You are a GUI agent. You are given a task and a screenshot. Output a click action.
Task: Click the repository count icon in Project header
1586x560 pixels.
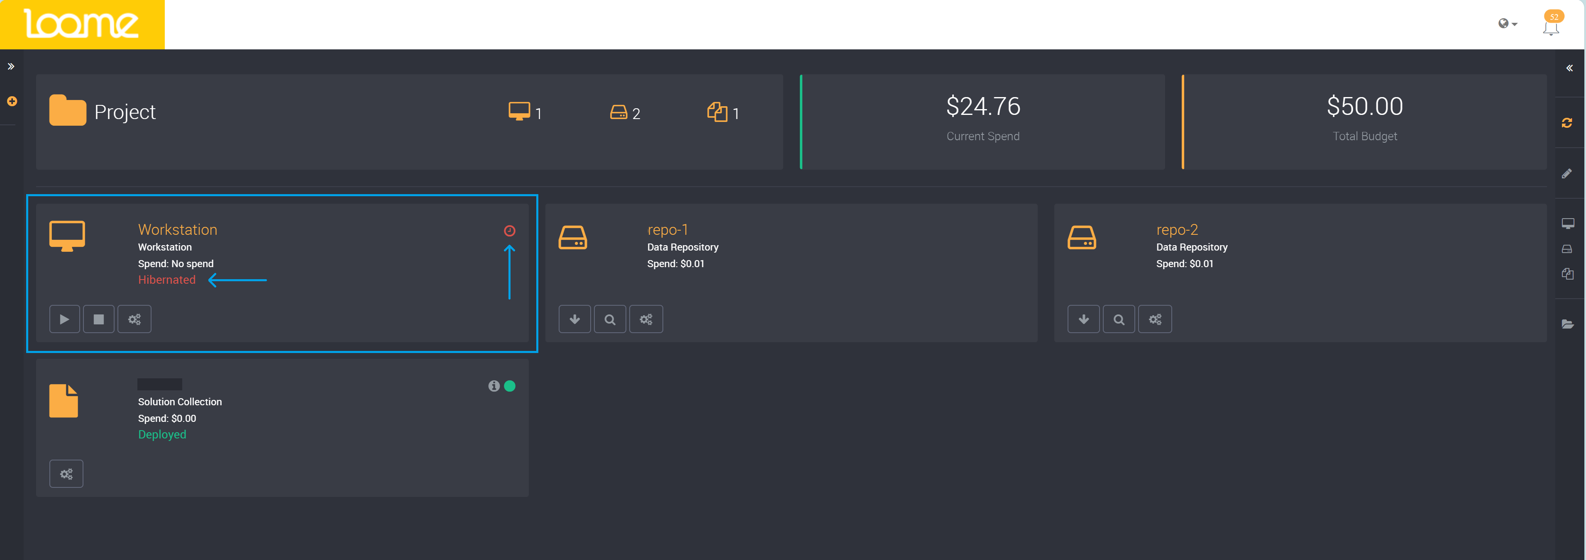(618, 112)
